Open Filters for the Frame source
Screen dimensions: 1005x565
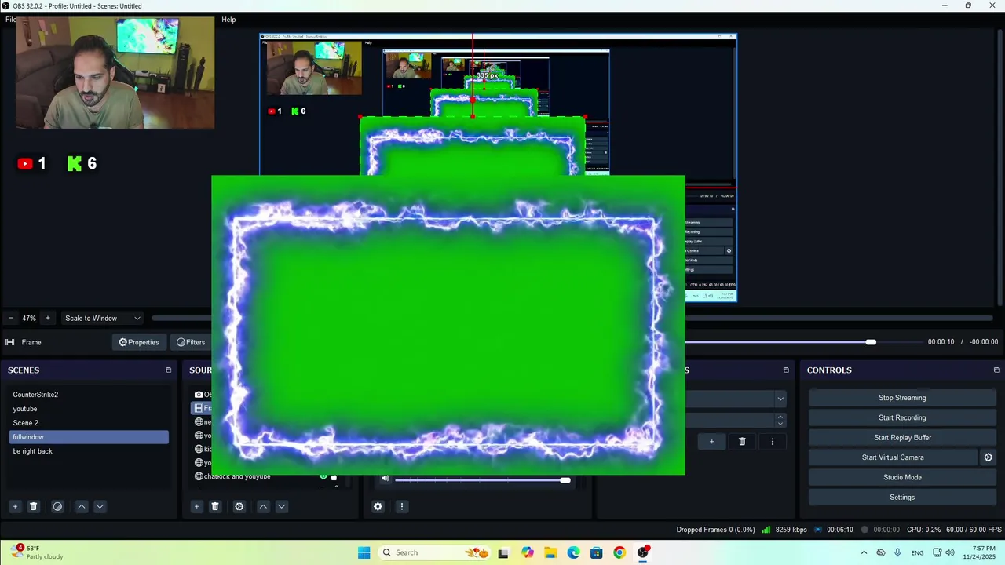[x=191, y=342]
